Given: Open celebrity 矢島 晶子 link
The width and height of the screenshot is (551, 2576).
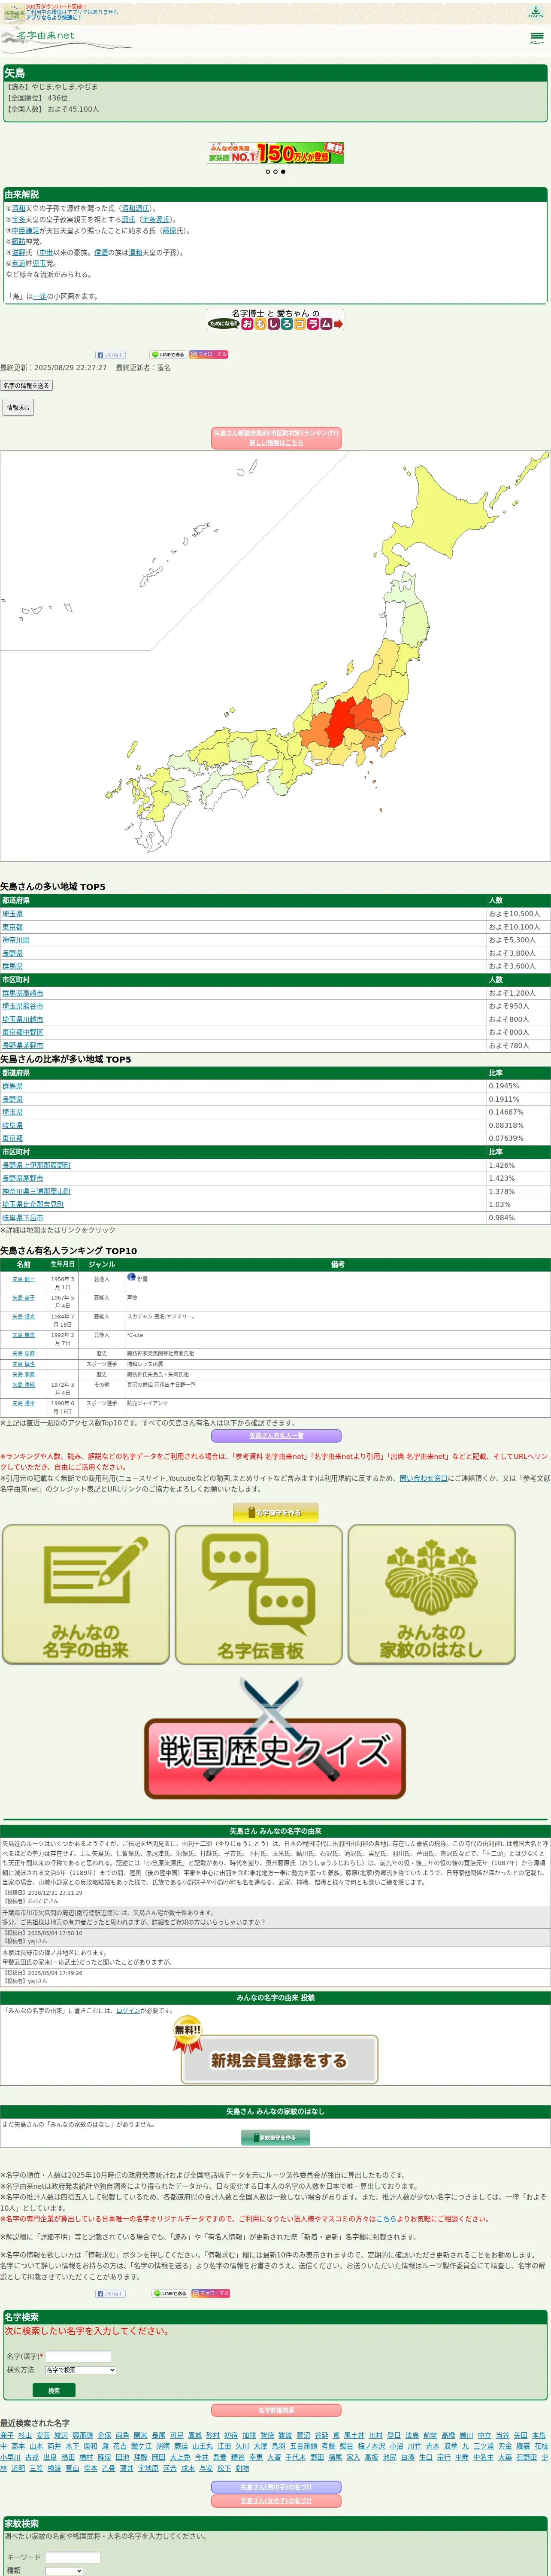Looking at the screenshot, I should tap(23, 1298).
